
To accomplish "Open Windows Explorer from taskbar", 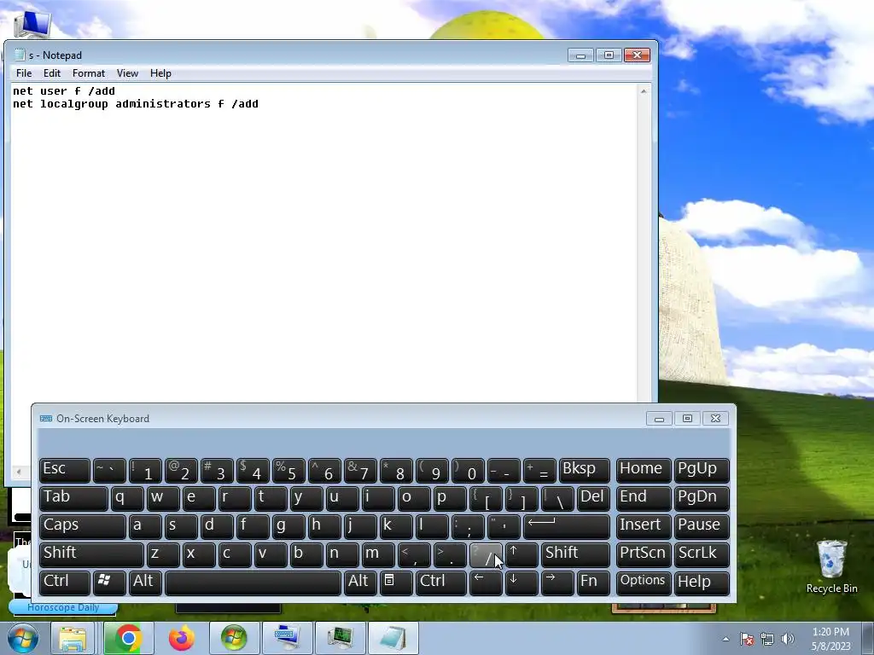I will pos(73,638).
